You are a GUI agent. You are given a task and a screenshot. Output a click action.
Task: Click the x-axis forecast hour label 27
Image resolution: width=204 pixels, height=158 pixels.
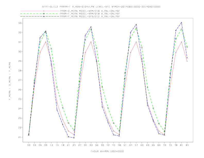click(x=80, y=145)
